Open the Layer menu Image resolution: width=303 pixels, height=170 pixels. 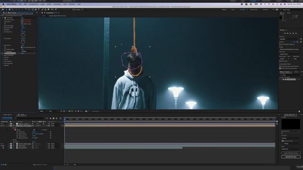click(x=43, y=4)
